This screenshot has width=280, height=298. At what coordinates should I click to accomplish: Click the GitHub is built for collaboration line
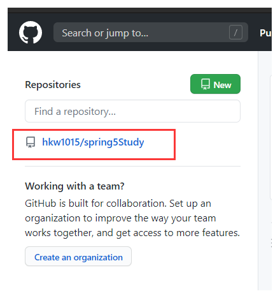118,204
